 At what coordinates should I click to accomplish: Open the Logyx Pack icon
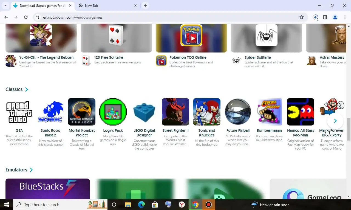(113, 112)
